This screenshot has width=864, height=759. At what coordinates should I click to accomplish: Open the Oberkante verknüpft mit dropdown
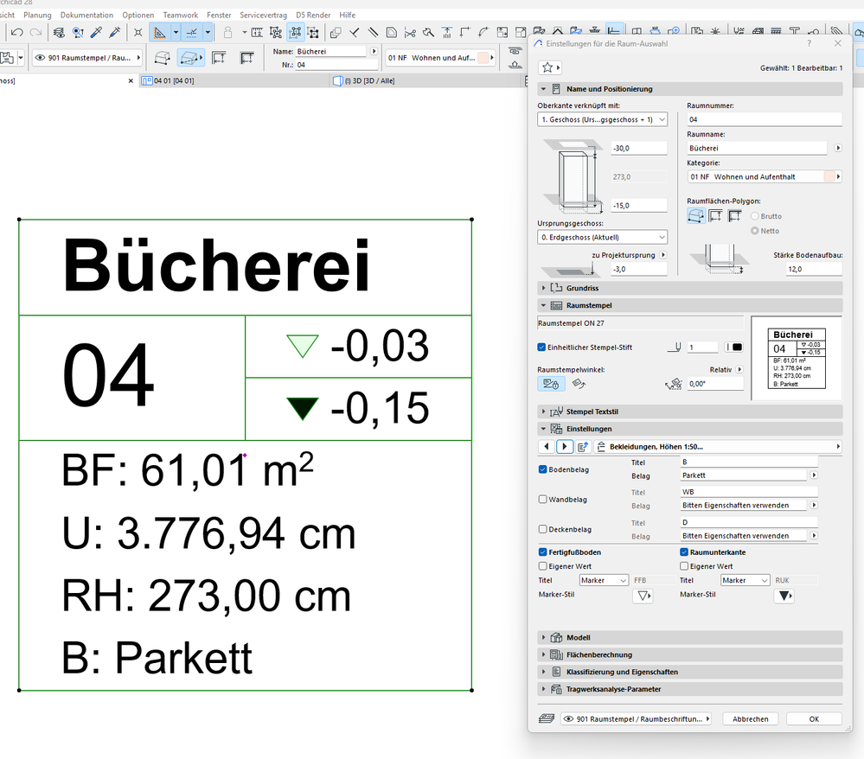pyautogui.click(x=602, y=119)
